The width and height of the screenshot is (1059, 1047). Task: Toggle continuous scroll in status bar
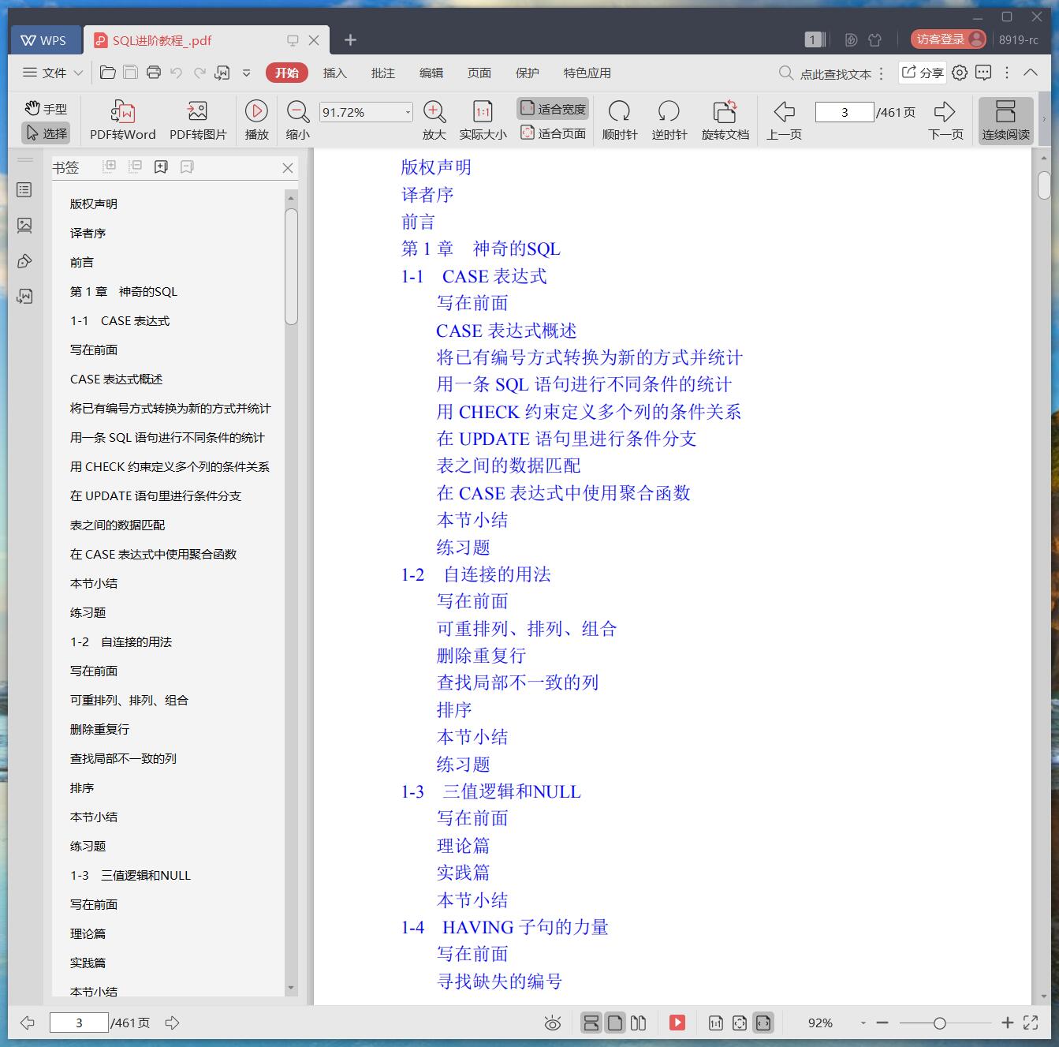(x=591, y=1023)
